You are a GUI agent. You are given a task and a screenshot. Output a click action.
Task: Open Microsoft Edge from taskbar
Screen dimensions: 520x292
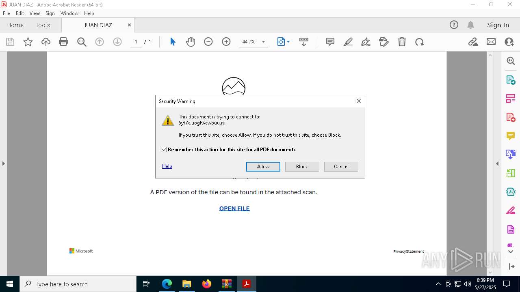167,284
